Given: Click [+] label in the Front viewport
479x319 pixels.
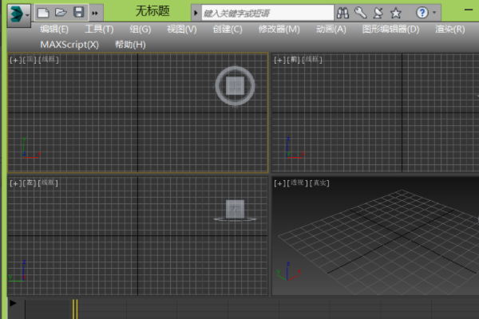Looking at the screenshot, I should tap(279, 60).
